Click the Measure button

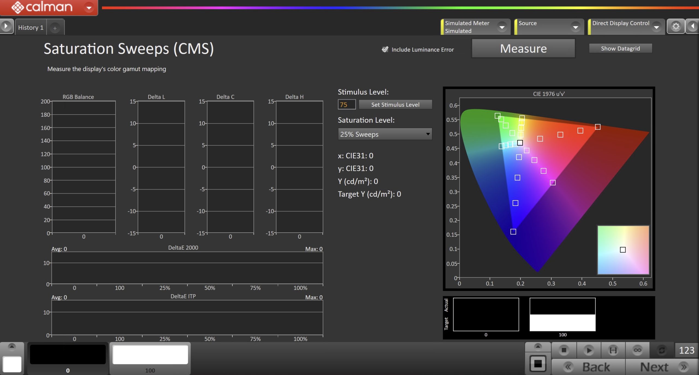(523, 49)
